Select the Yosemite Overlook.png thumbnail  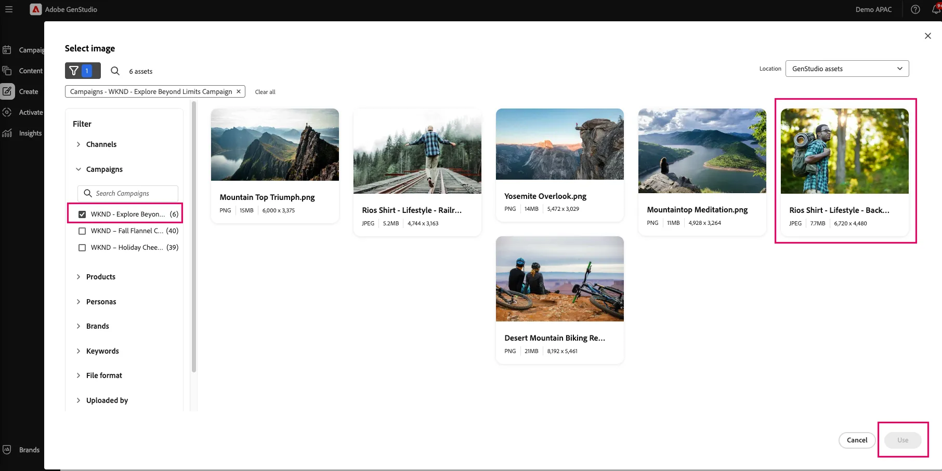point(560,144)
